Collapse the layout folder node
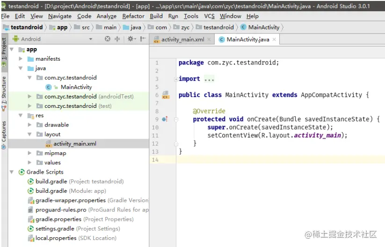This screenshot has width=385, height=247. click(x=30, y=134)
